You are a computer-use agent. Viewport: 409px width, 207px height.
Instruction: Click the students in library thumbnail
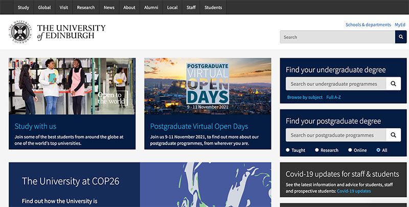pyautogui.click(x=72, y=86)
